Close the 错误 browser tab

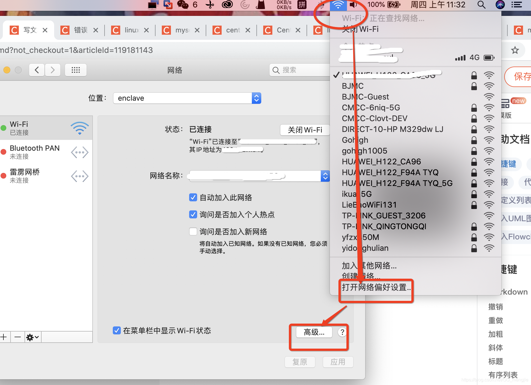point(96,30)
